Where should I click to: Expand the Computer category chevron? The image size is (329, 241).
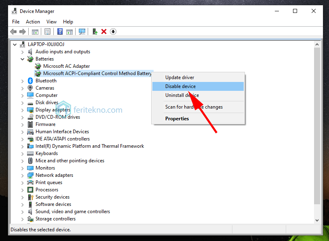click(x=23, y=95)
